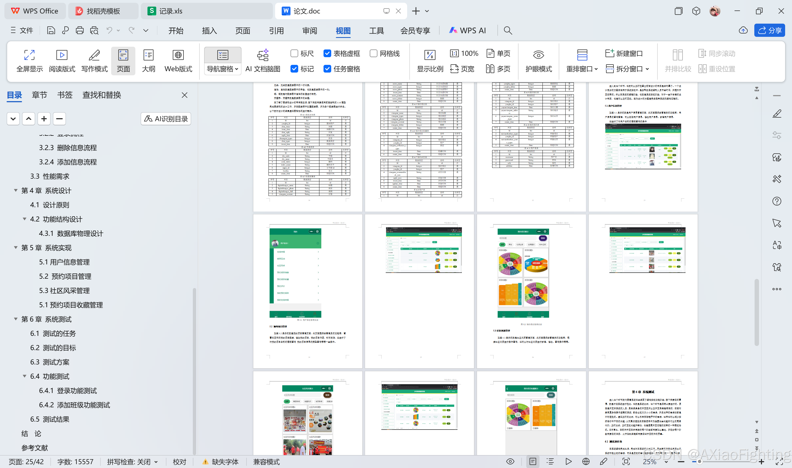Uncheck the 标记 markup checkbox
792x468 pixels.
pyautogui.click(x=294, y=69)
